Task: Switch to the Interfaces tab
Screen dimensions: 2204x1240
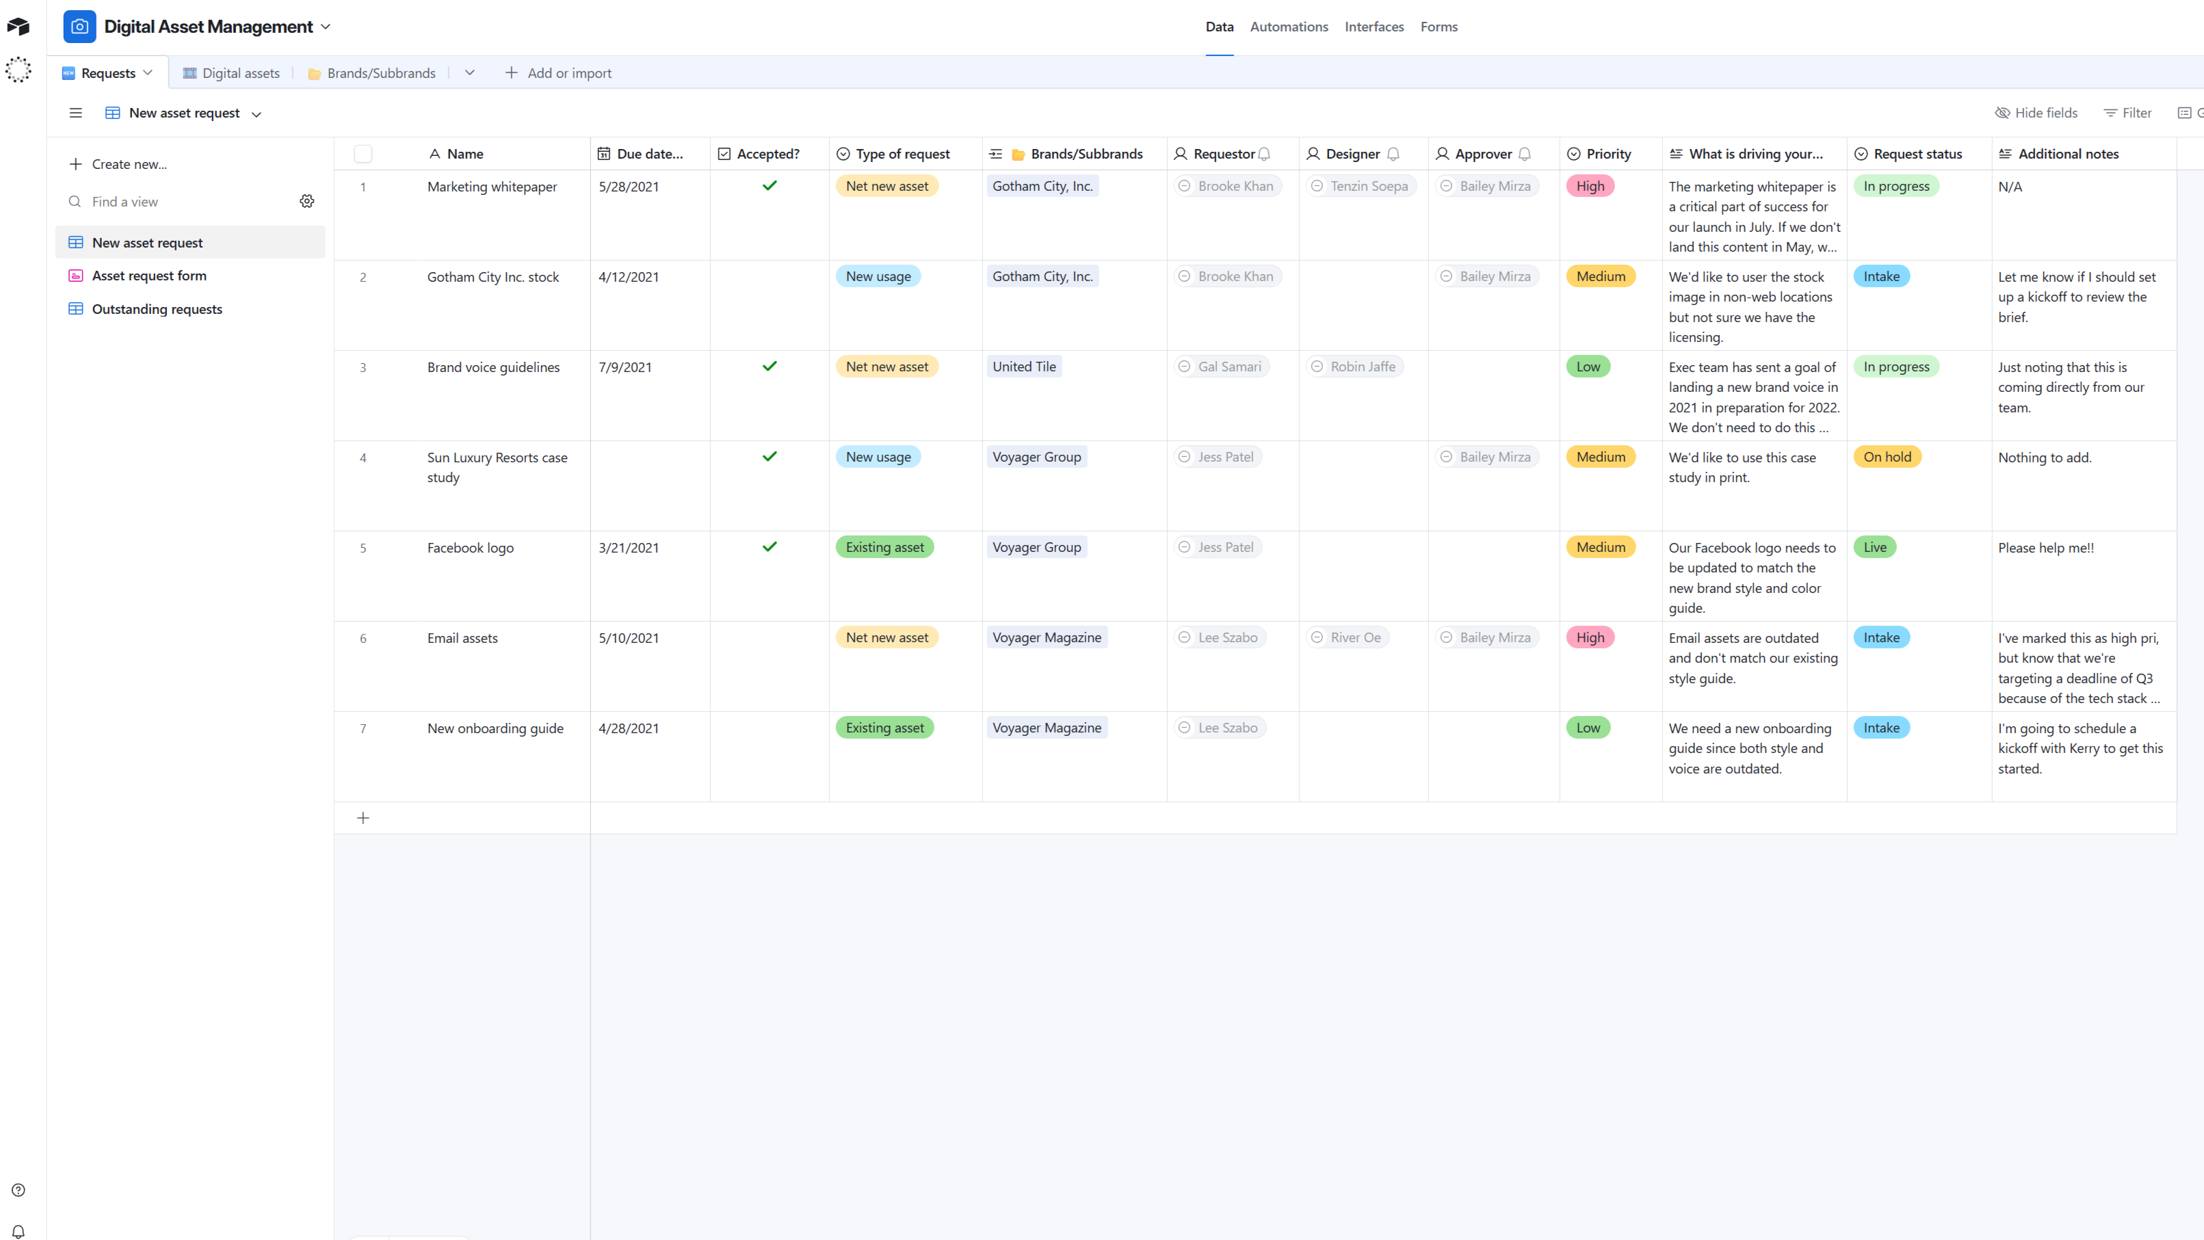Action: click(x=1374, y=27)
